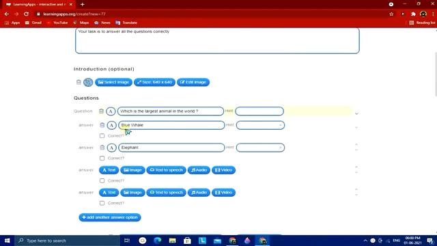Screen dimensions: 437x246
Task: Click the round introduction image thumbnail
Action: [x=88, y=82]
